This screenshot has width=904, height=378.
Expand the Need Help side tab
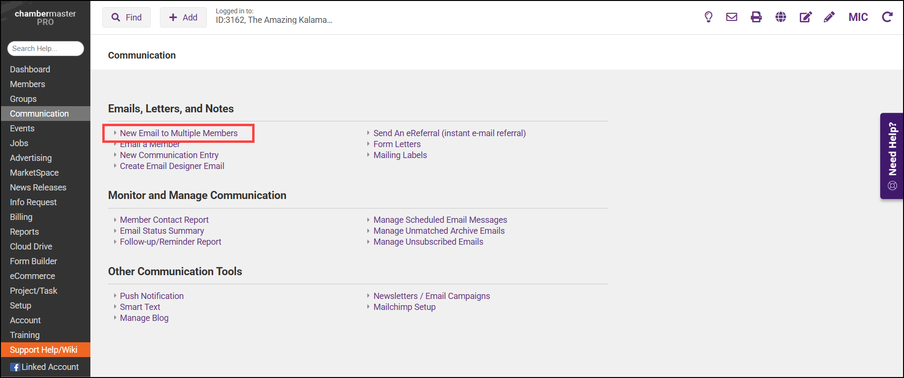(x=892, y=156)
